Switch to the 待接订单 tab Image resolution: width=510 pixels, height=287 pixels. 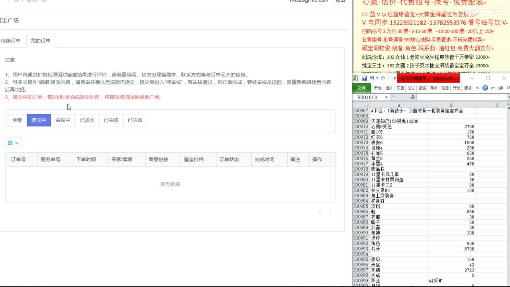click(x=10, y=40)
